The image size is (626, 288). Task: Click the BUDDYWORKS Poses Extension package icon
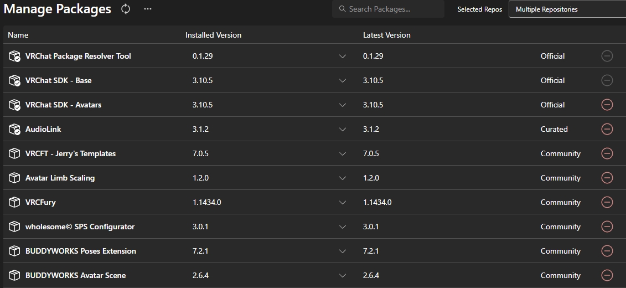(x=14, y=251)
